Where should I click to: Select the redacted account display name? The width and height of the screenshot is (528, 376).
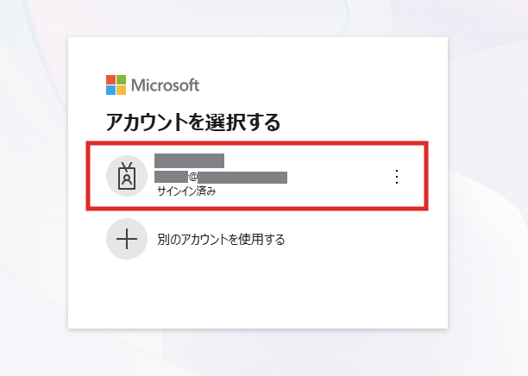point(189,160)
